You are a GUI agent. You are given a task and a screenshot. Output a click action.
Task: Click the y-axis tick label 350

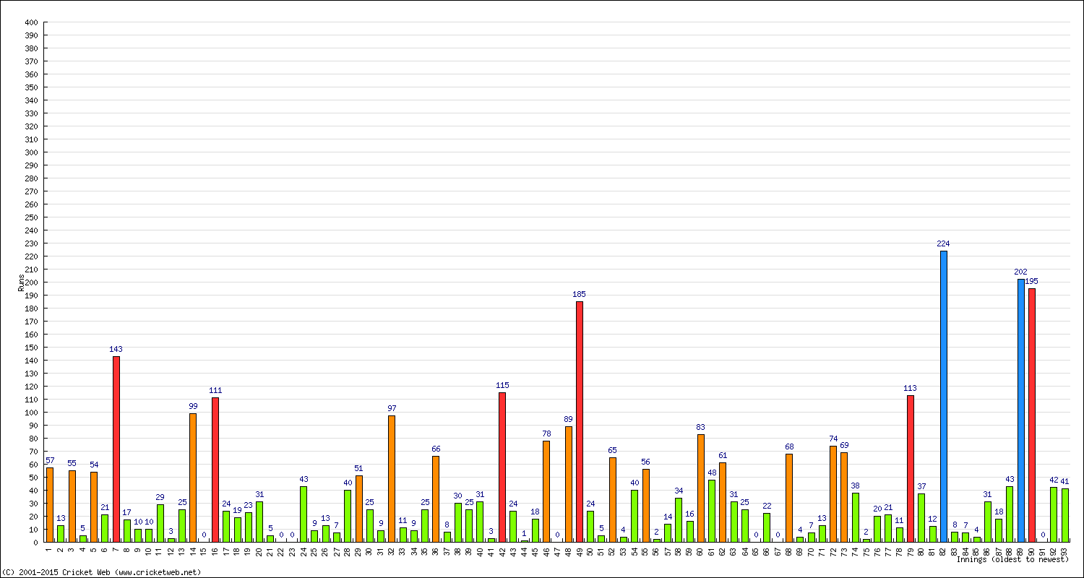point(30,87)
